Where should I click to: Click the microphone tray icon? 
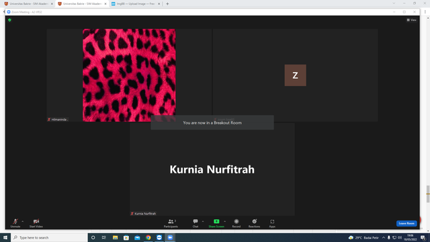(388, 237)
